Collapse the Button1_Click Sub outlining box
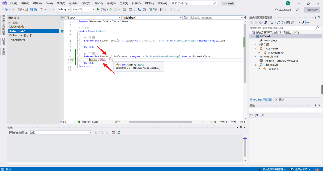Viewport: 323px width, 171px height. (77, 57)
